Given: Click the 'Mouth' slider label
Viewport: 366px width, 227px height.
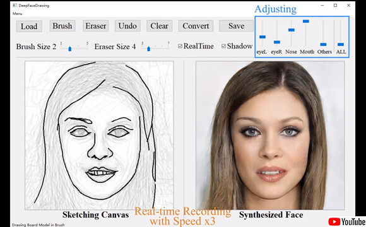Looking at the screenshot, I should 307,52.
